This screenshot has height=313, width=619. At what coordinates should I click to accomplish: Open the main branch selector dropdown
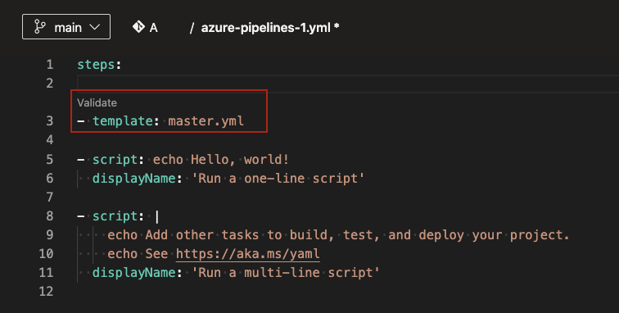coord(66,27)
